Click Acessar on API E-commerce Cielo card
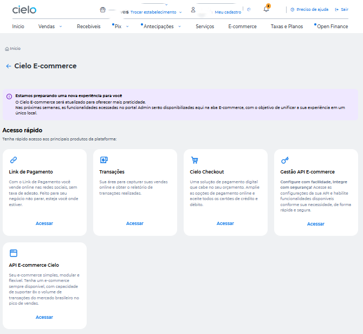 pyautogui.click(x=44, y=317)
